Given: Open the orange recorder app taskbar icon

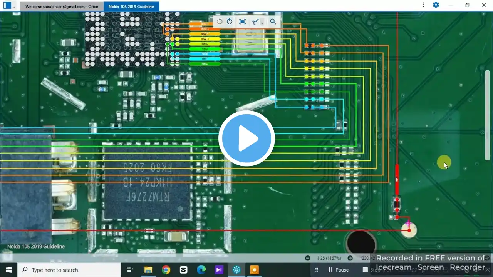Looking at the screenshot, I should [255, 270].
